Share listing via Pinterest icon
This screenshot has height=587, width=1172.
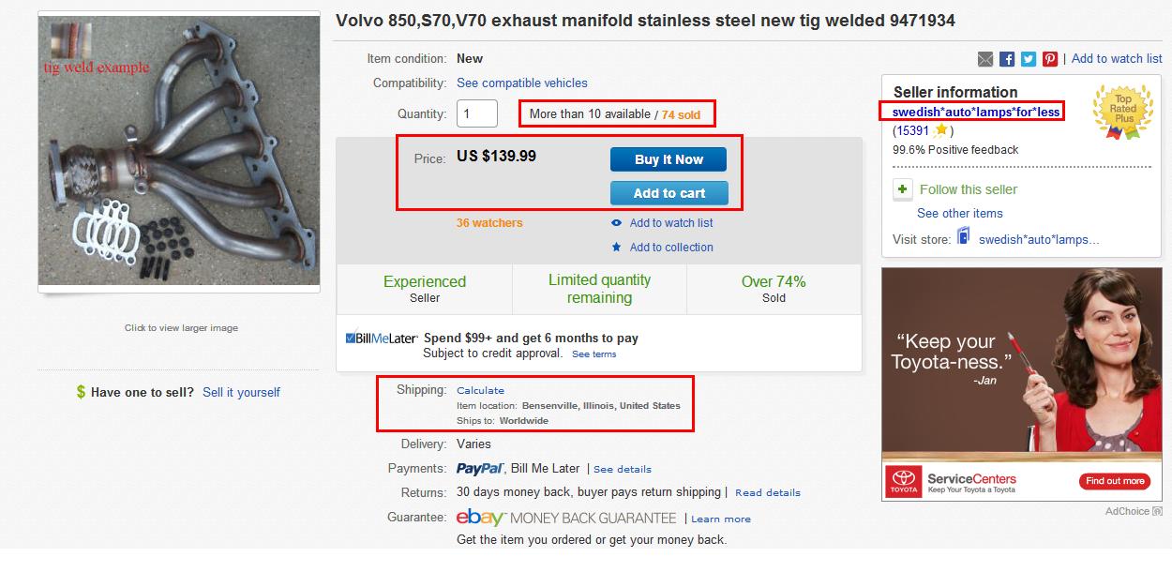(1050, 59)
